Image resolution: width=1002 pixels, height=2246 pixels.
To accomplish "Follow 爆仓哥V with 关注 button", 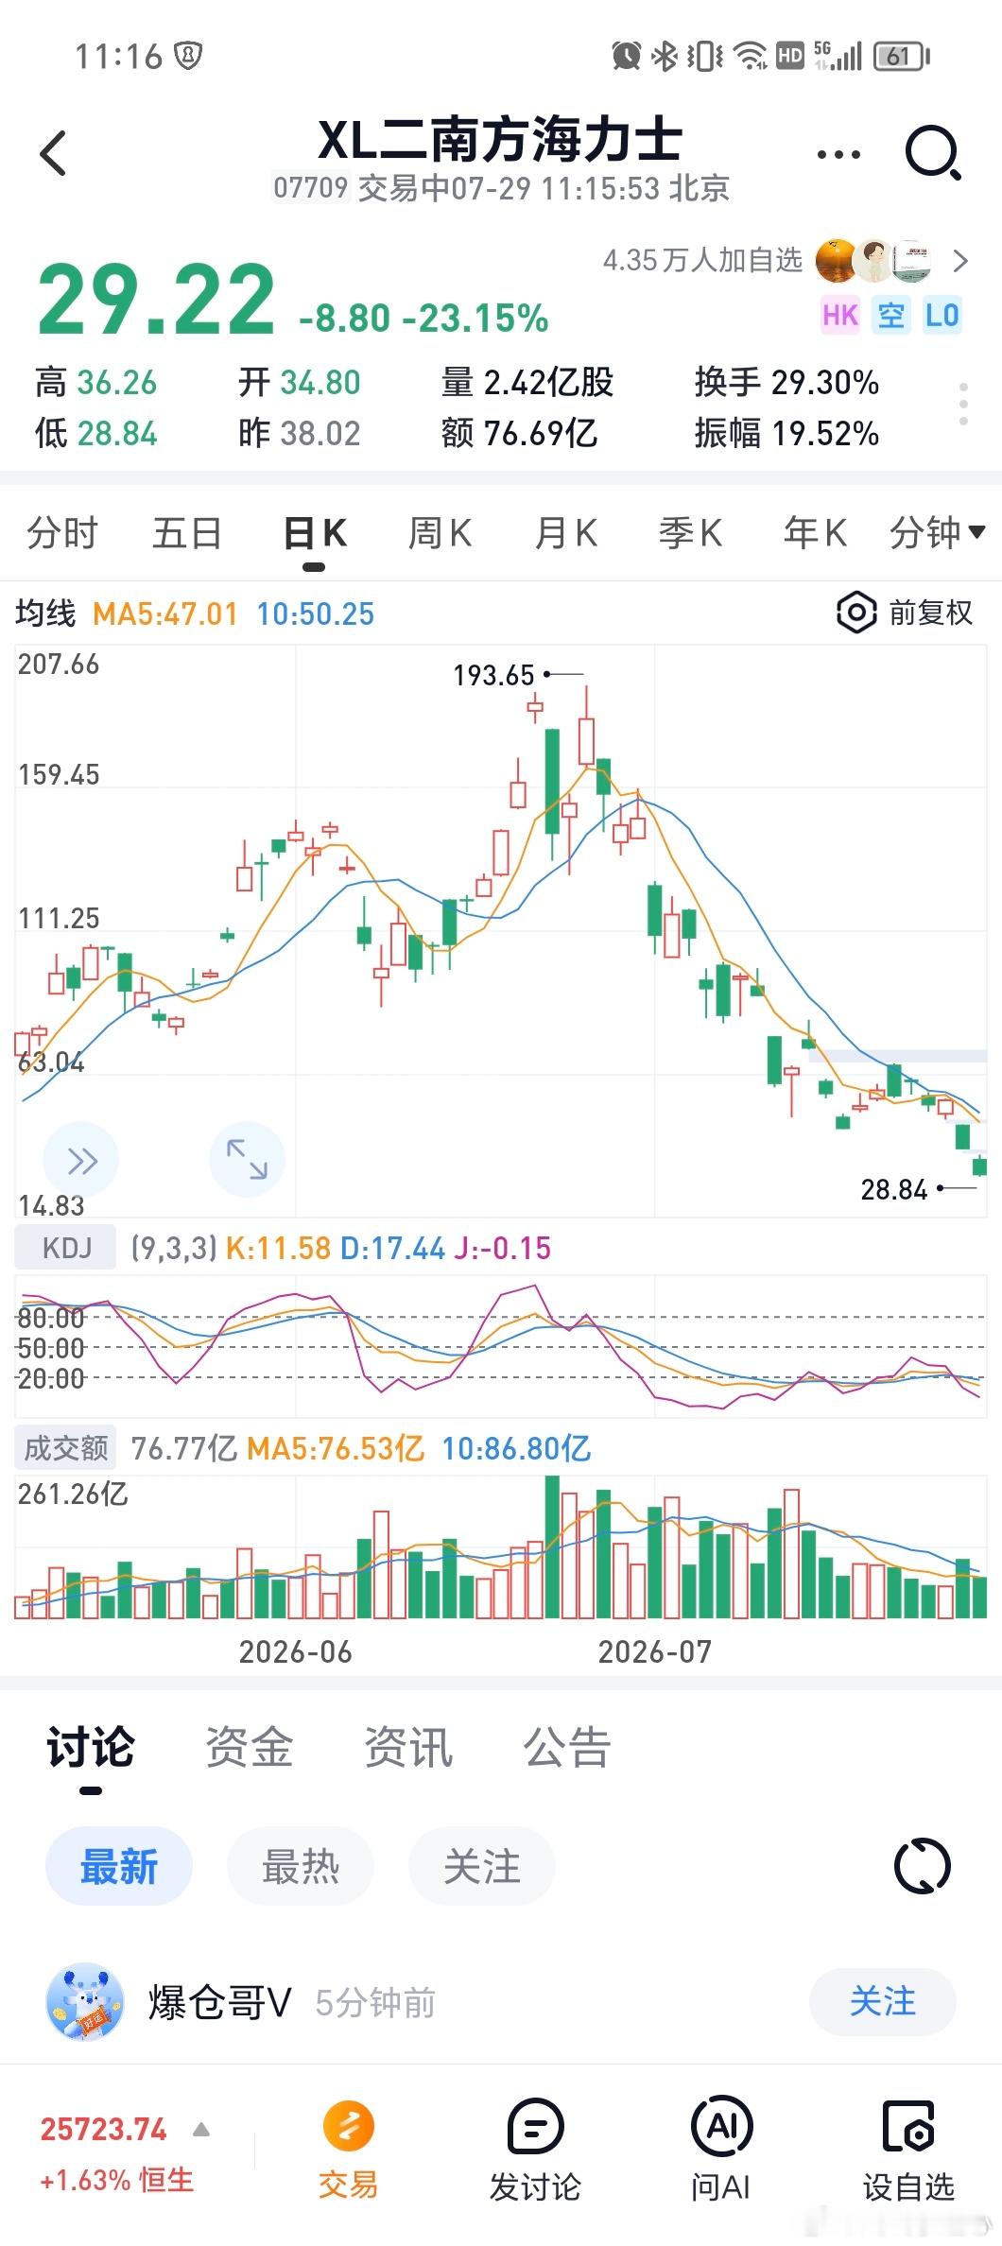I will coord(883,2001).
